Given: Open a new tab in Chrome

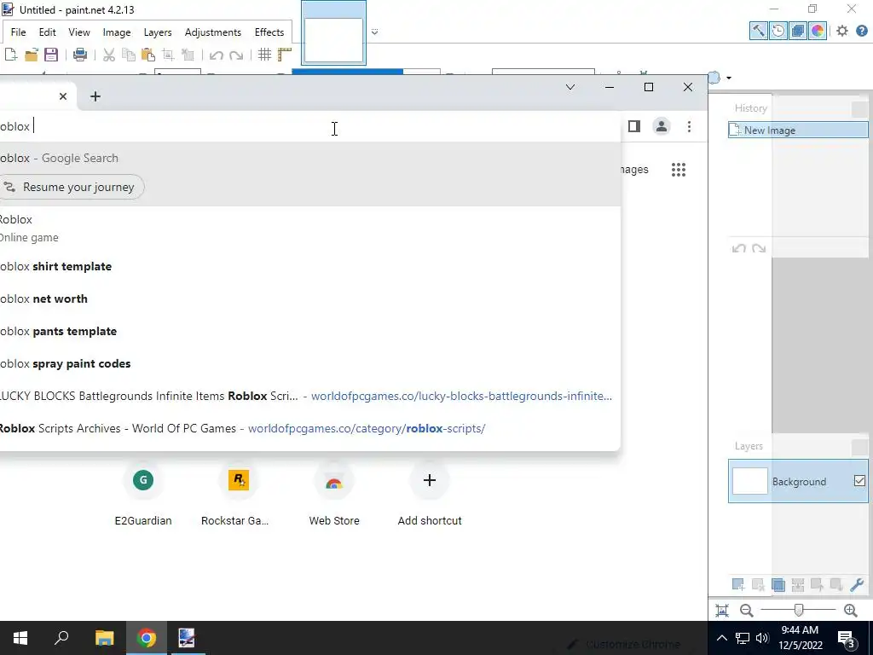Looking at the screenshot, I should click(x=95, y=96).
